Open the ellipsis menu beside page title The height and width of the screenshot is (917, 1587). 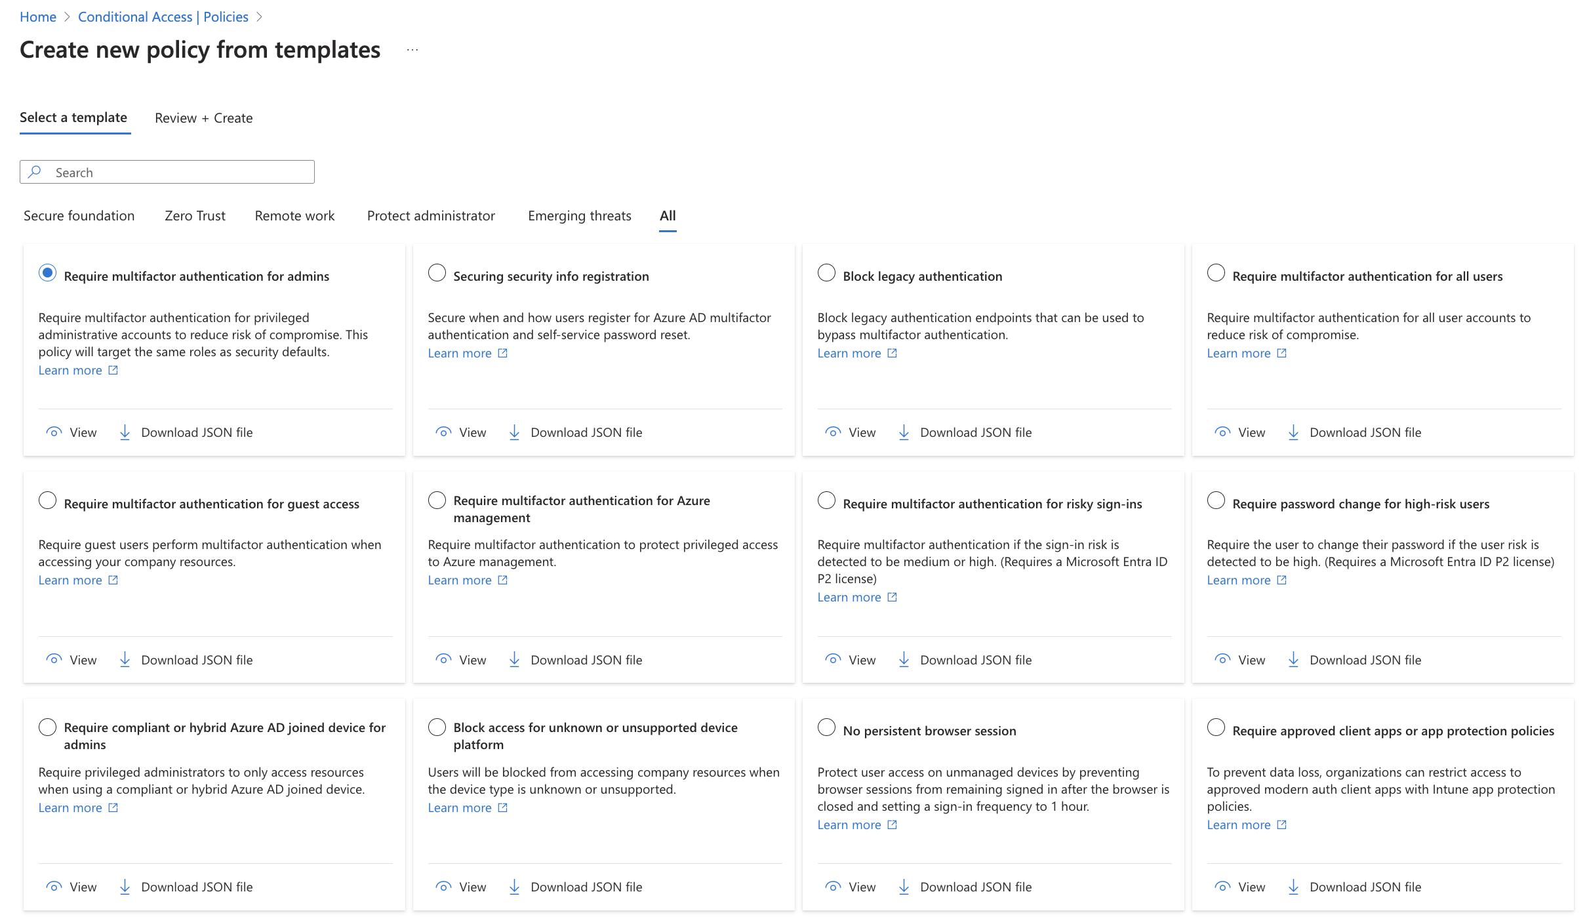pos(412,51)
